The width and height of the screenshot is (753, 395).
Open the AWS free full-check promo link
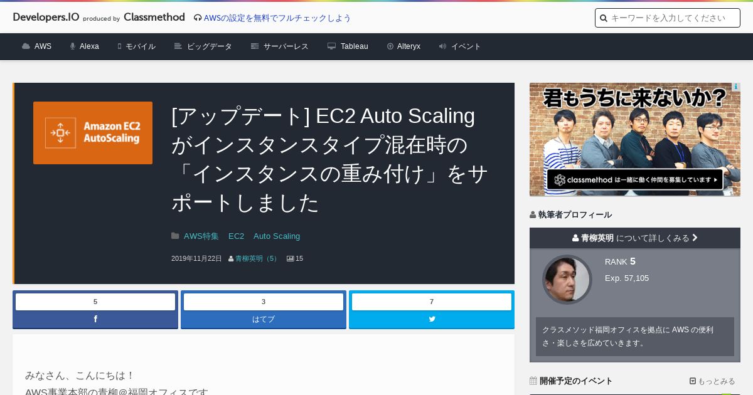tap(277, 18)
